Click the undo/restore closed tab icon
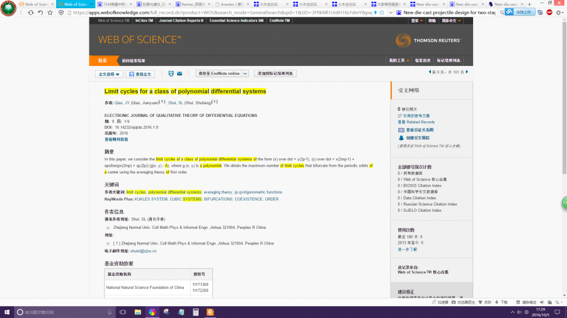 click(40, 13)
